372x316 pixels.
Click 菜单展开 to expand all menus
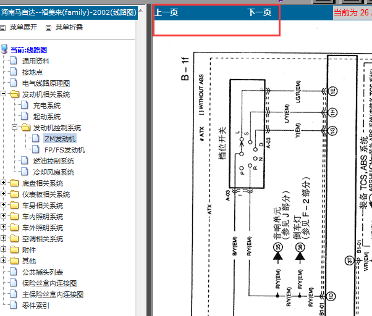(x=23, y=27)
